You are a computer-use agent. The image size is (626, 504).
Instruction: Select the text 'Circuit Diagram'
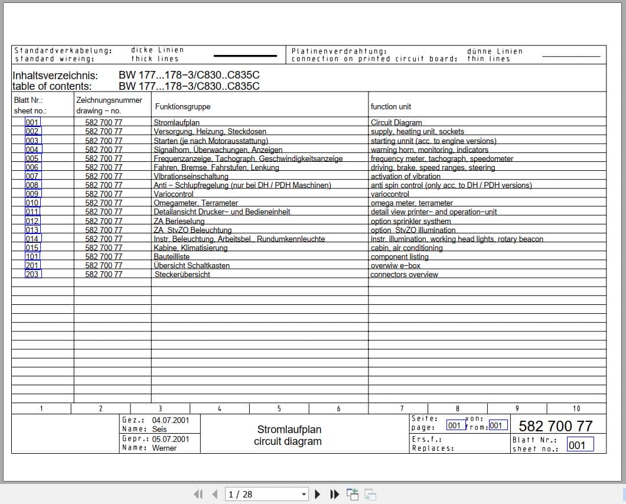(x=396, y=123)
